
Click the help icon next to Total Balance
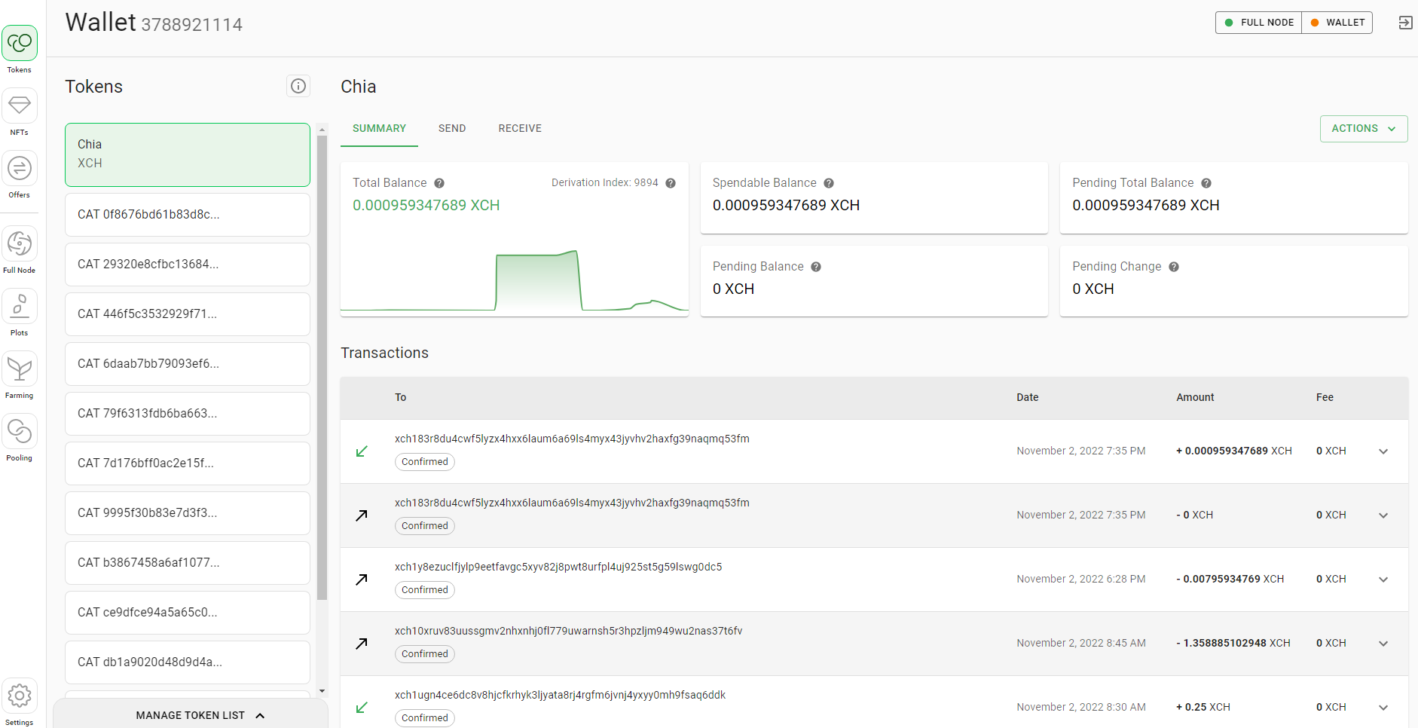tap(439, 182)
